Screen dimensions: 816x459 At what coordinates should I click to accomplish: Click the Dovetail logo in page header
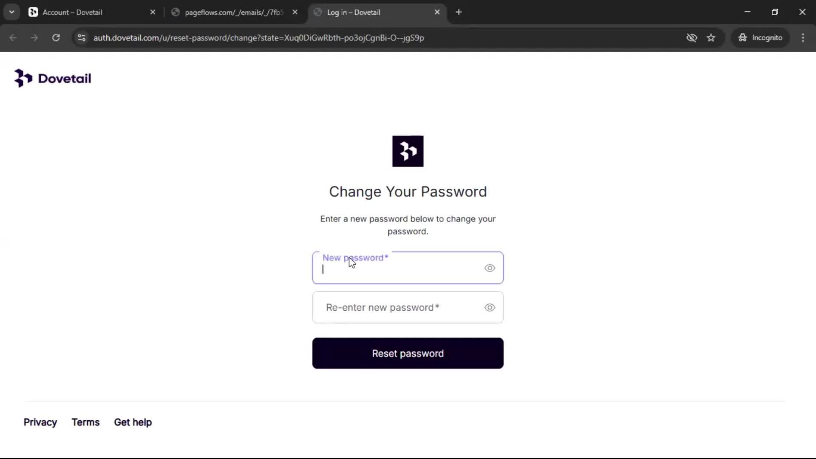pyautogui.click(x=53, y=78)
